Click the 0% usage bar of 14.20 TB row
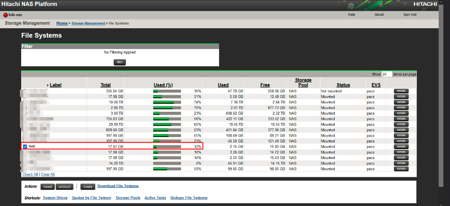Viewport: 450px width, 206px height. 167,163
